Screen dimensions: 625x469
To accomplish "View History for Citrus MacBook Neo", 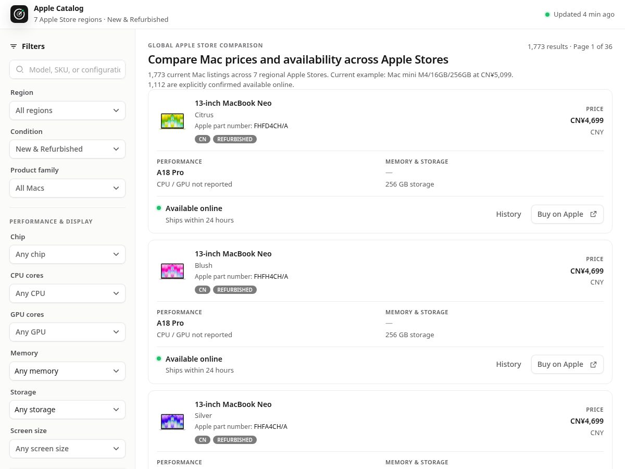I will pyautogui.click(x=508, y=214).
